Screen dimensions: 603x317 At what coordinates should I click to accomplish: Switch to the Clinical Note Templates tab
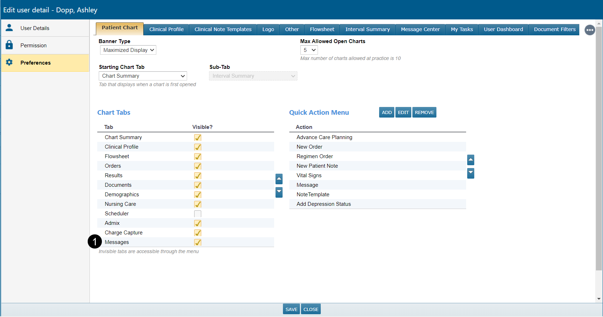223,29
